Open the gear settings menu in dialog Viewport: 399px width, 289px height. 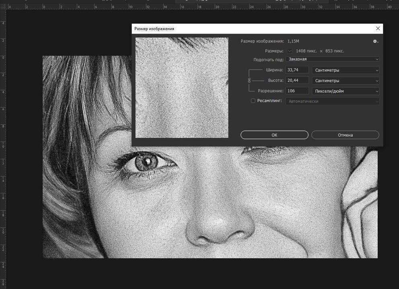pyautogui.click(x=375, y=41)
